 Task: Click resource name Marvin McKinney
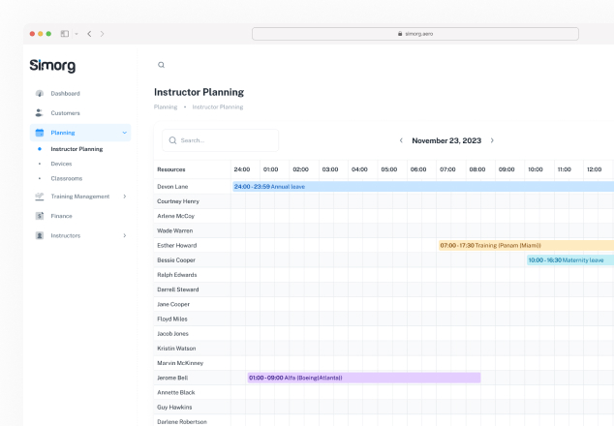point(180,363)
